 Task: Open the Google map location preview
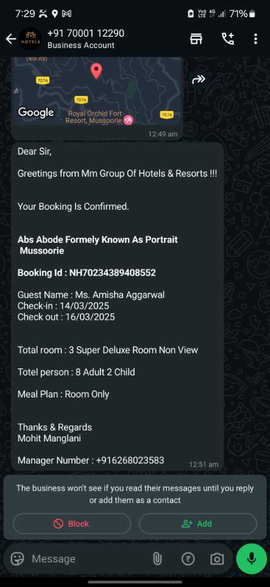(x=96, y=92)
